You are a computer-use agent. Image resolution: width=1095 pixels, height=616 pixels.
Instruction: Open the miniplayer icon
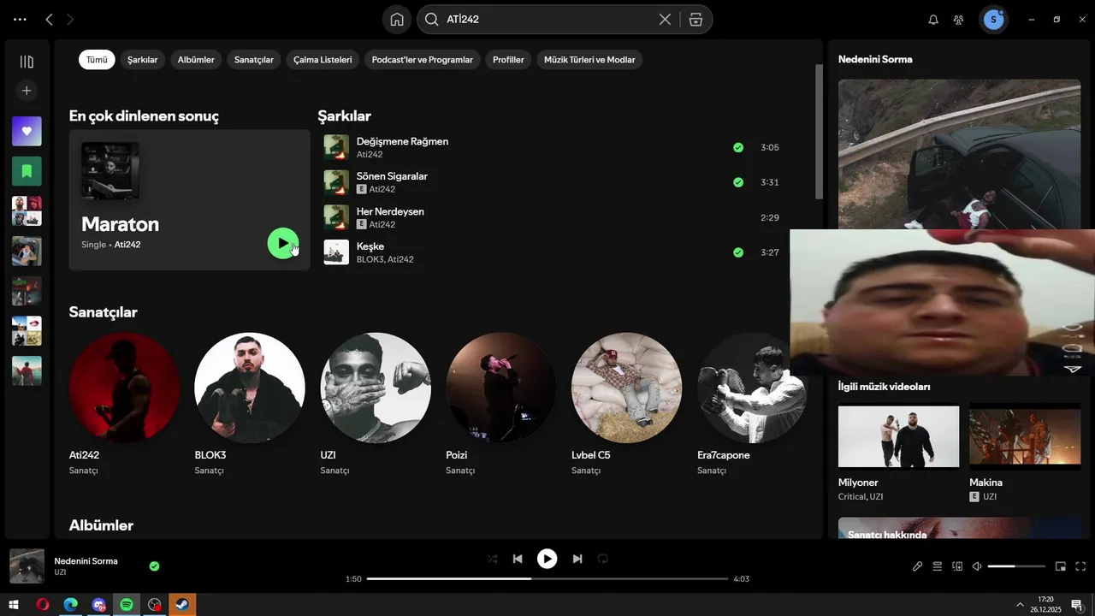[x=1061, y=566]
